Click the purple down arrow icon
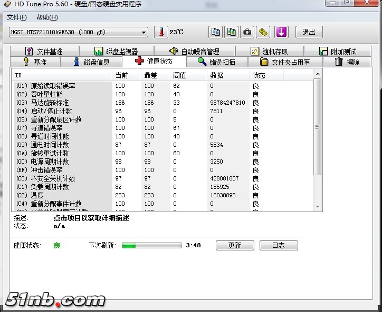The height and width of the screenshot is (312, 382). click(x=281, y=32)
